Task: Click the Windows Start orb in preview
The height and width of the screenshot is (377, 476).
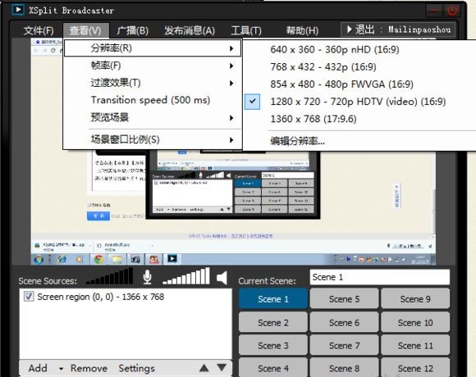Action: coord(39,260)
